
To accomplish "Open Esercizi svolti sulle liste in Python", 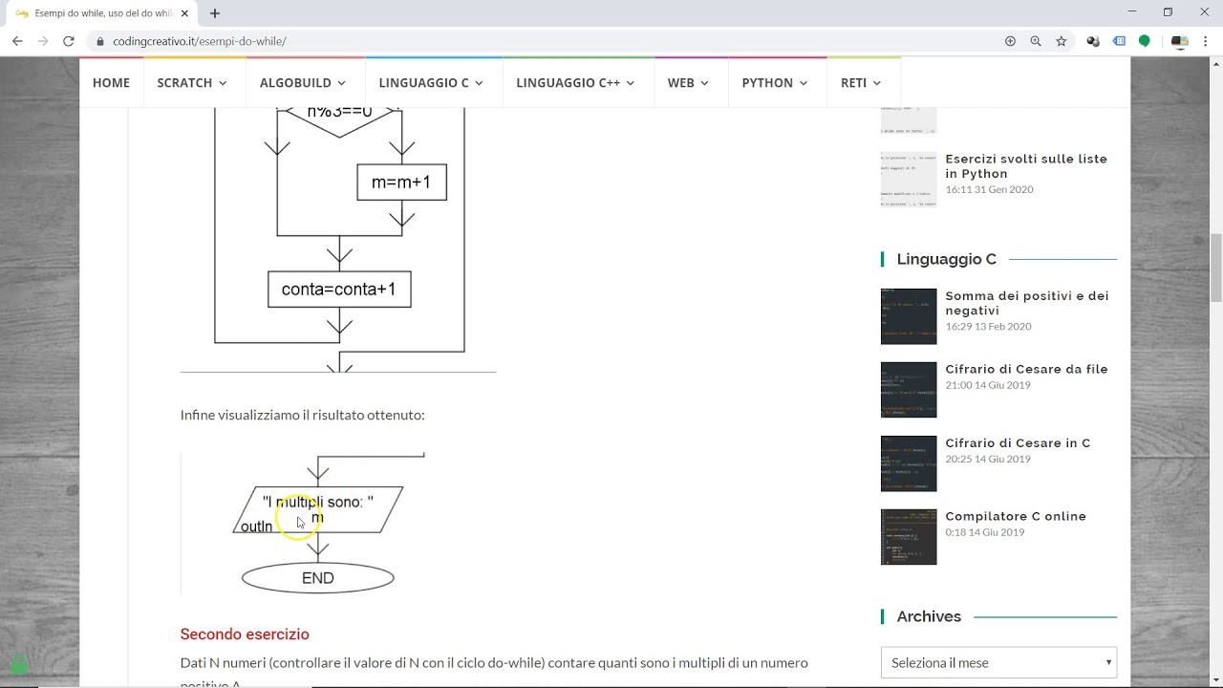I will pyautogui.click(x=1026, y=166).
